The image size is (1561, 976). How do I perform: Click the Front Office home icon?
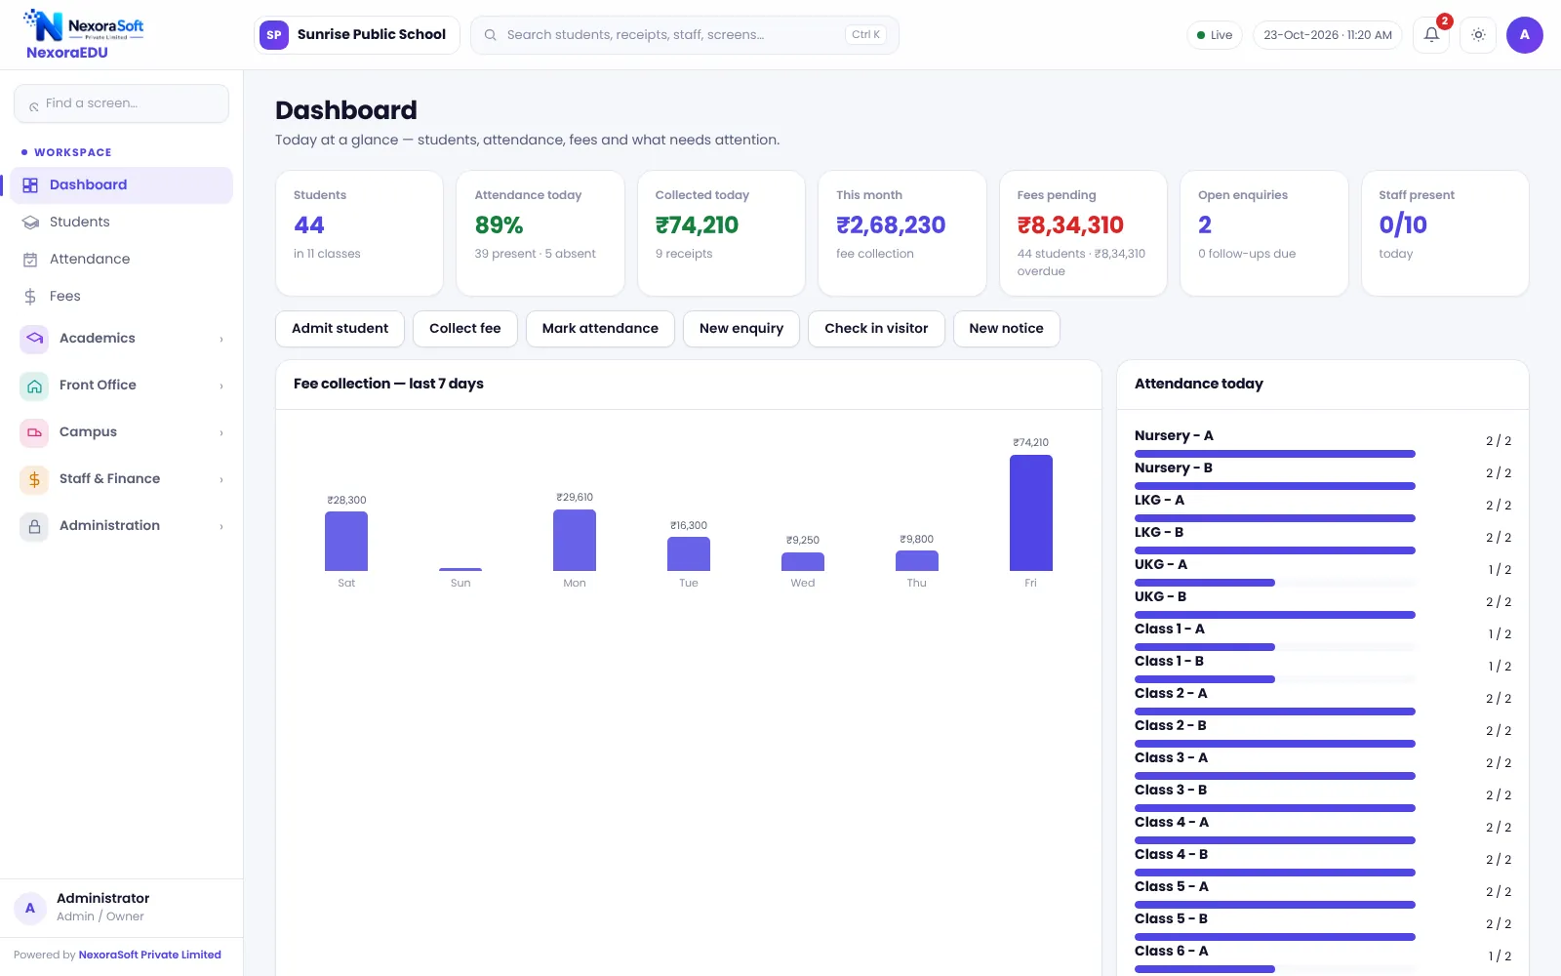click(x=34, y=386)
